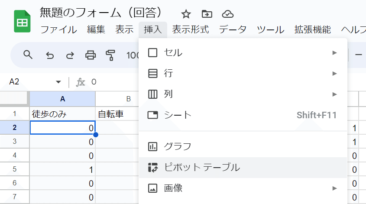Click the move to folder icon
This screenshot has height=204, width=366.
tap(207, 14)
